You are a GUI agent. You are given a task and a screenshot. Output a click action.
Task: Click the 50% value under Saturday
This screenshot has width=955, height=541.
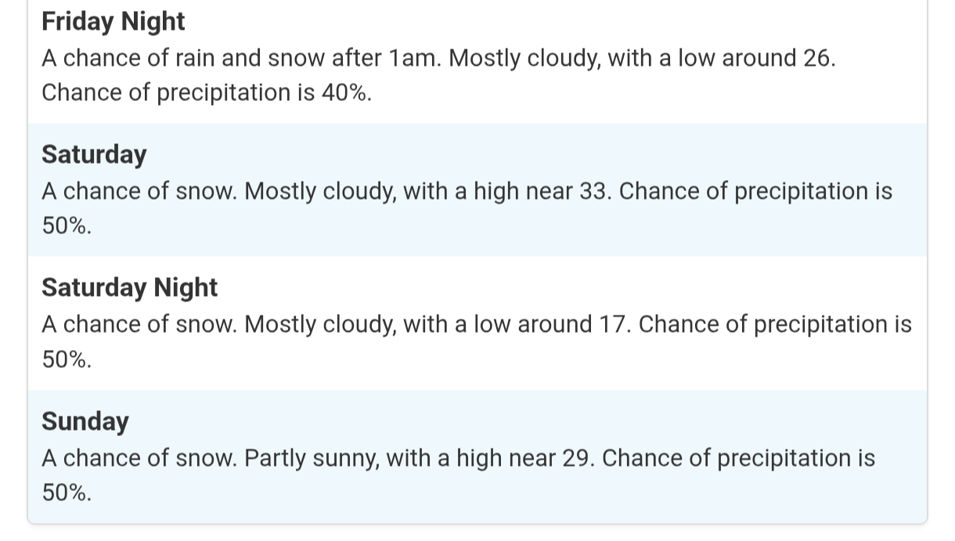point(67,226)
